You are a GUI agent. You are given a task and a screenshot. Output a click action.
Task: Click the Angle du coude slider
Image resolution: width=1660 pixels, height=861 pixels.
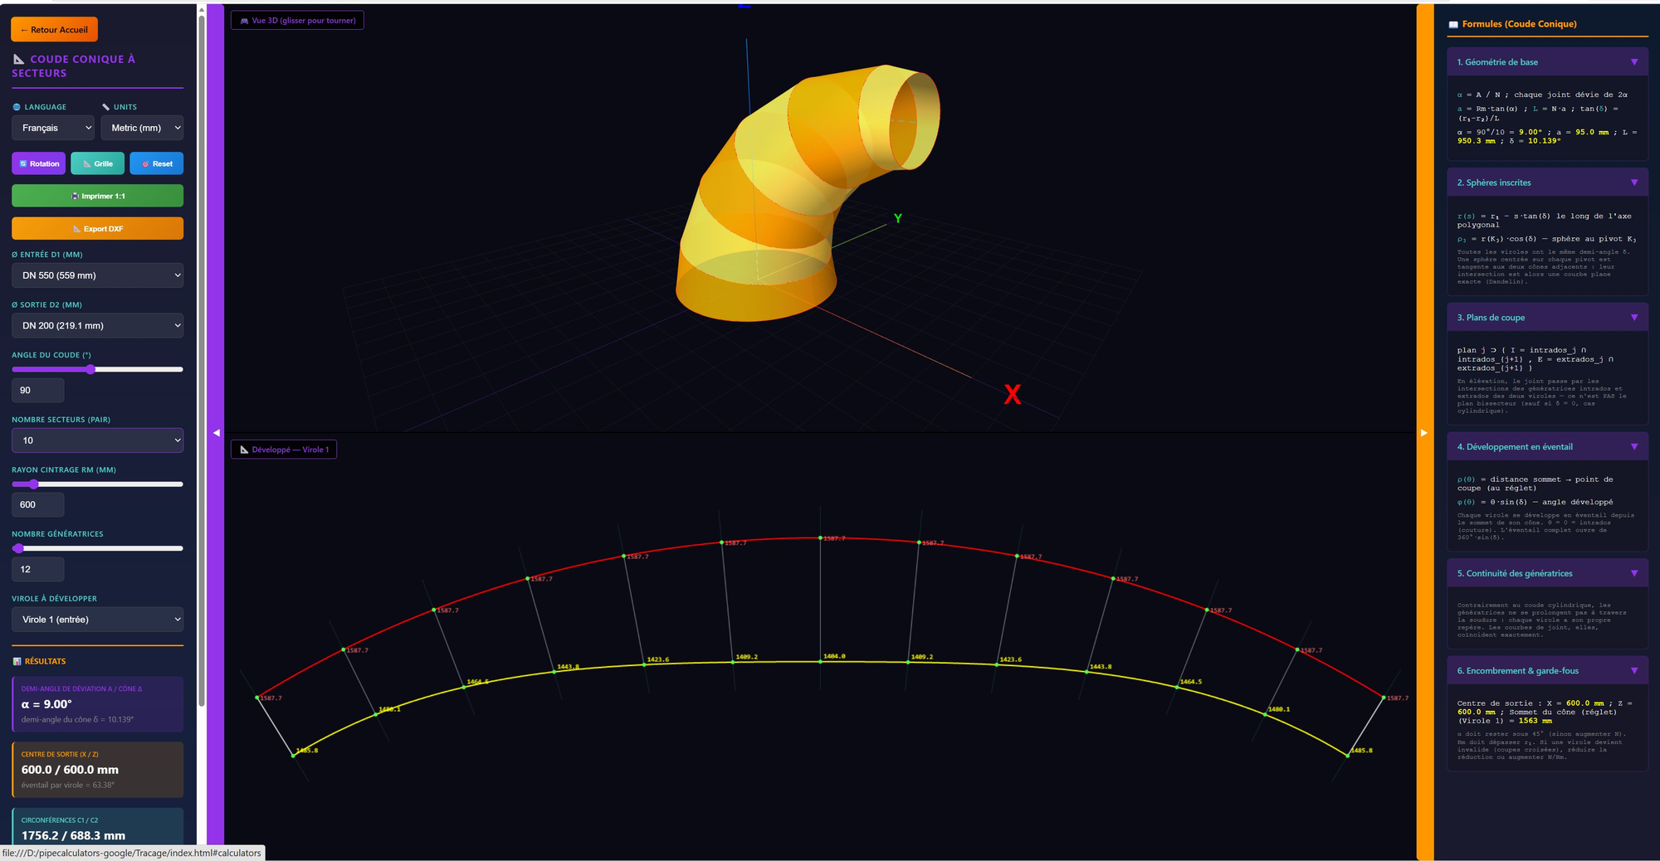point(98,369)
